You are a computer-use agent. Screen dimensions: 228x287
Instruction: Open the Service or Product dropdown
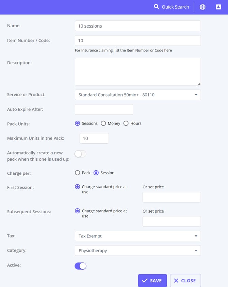click(137, 95)
